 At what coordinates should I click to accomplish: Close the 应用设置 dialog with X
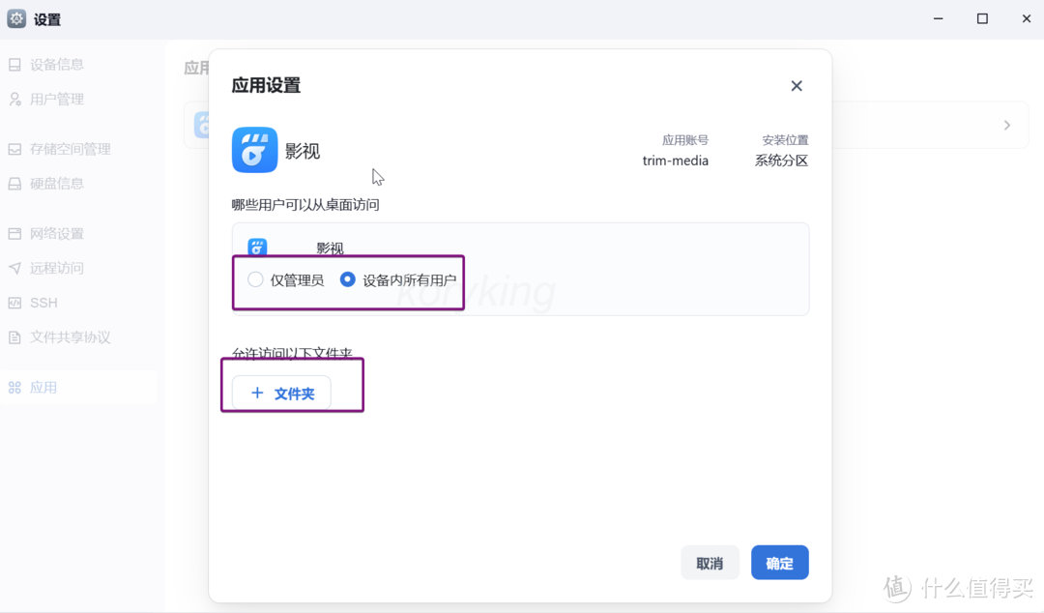[796, 85]
